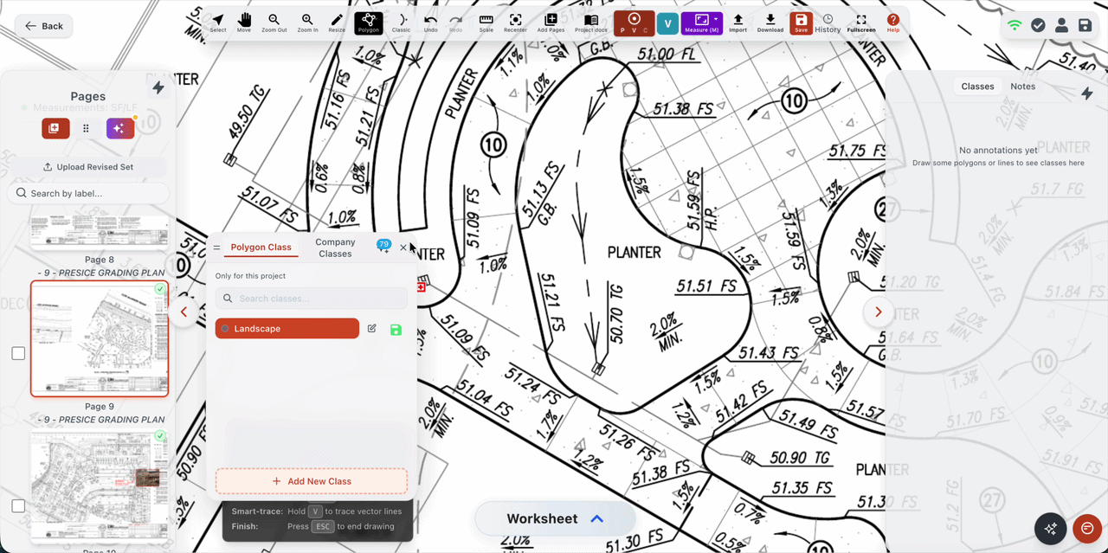Pick the Resize pencil tool
The image size is (1108, 553).
coord(337,23)
